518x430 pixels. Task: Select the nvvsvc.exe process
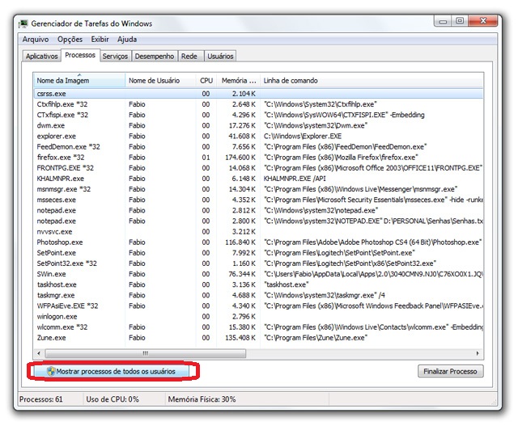[258, 232]
